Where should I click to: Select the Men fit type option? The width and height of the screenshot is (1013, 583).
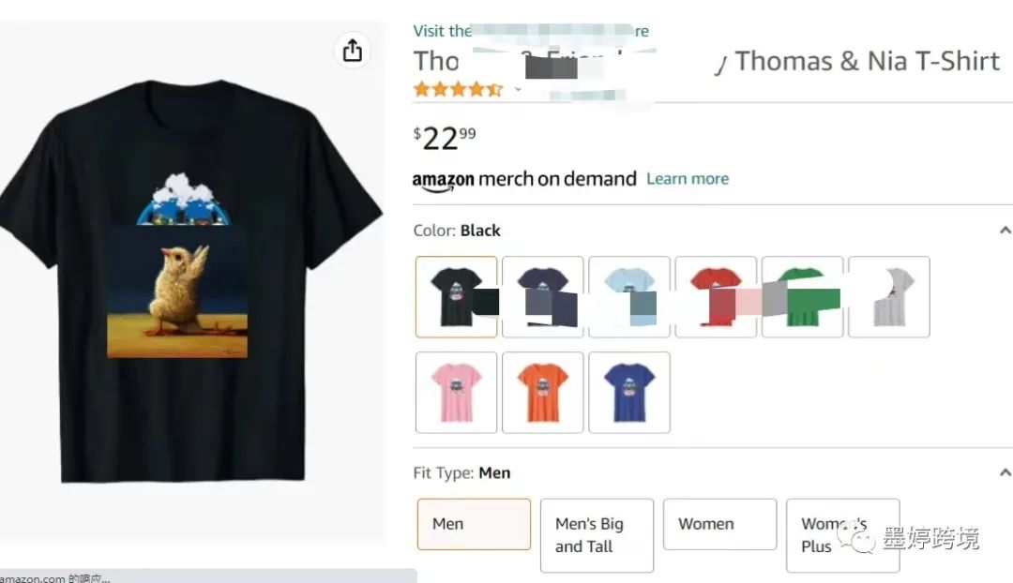474,524
